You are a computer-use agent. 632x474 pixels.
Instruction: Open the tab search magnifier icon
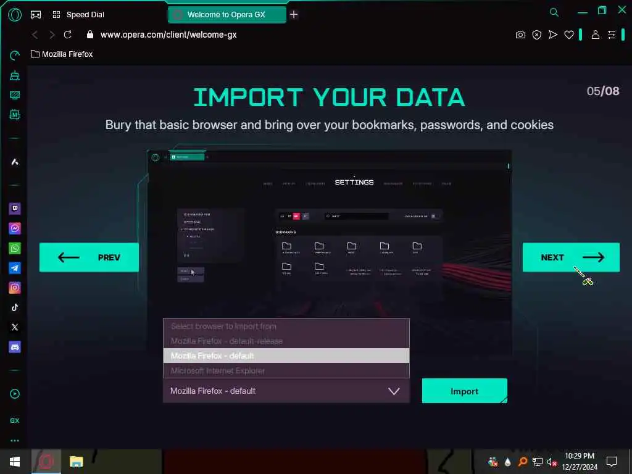coord(554,12)
